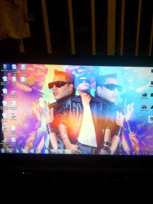
Task: Open Windows Explorer folder icon on taskbar
Action: 25,151
